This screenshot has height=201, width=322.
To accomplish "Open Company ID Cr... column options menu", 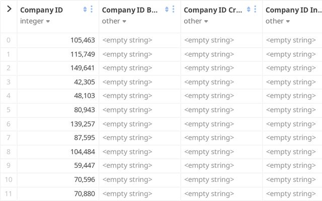I will coord(256,10).
